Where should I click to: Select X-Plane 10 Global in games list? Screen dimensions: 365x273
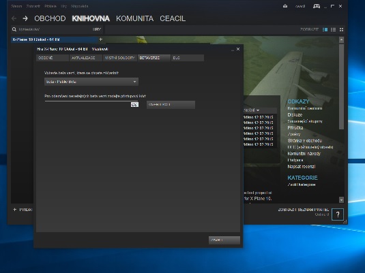(55, 39)
